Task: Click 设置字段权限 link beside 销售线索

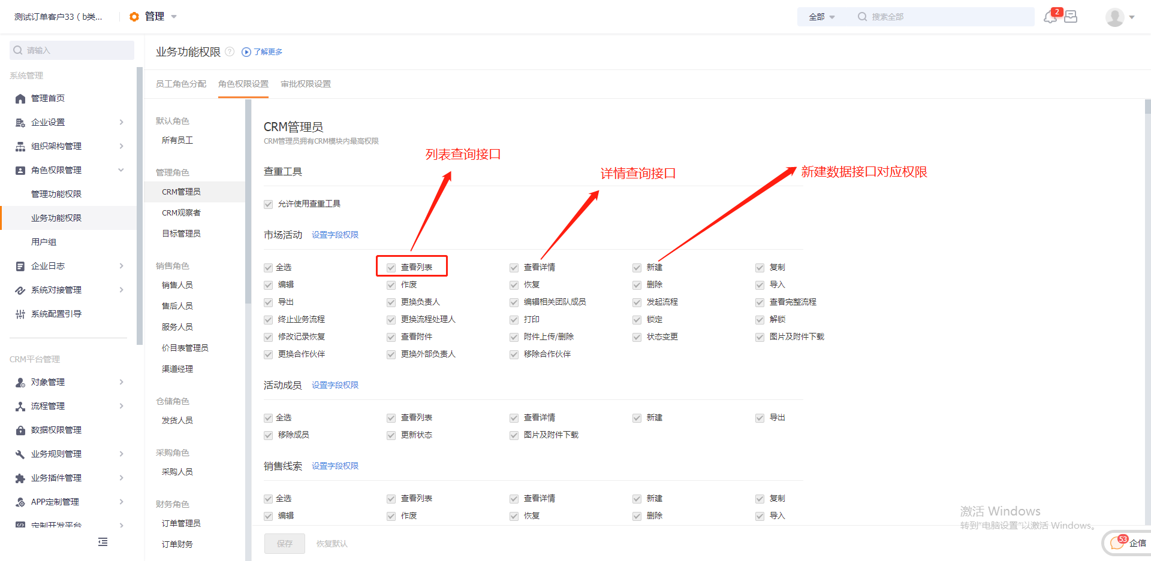Action: (x=335, y=466)
